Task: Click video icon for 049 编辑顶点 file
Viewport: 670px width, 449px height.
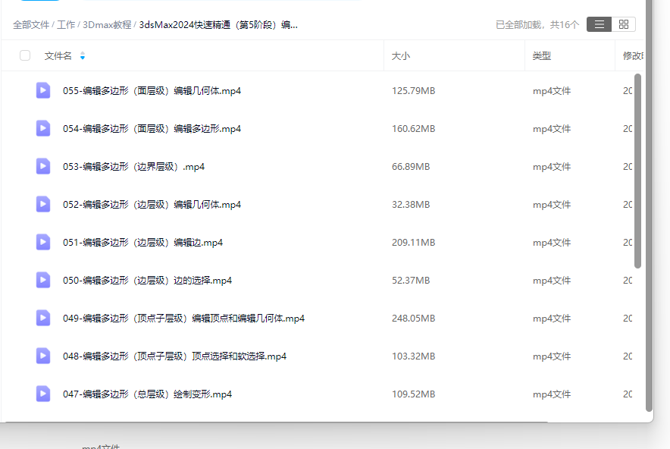Action: click(x=43, y=318)
